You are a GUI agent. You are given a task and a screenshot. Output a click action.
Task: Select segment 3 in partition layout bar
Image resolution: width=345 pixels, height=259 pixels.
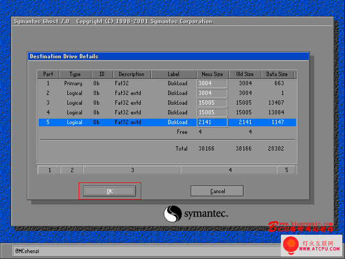[132, 170]
